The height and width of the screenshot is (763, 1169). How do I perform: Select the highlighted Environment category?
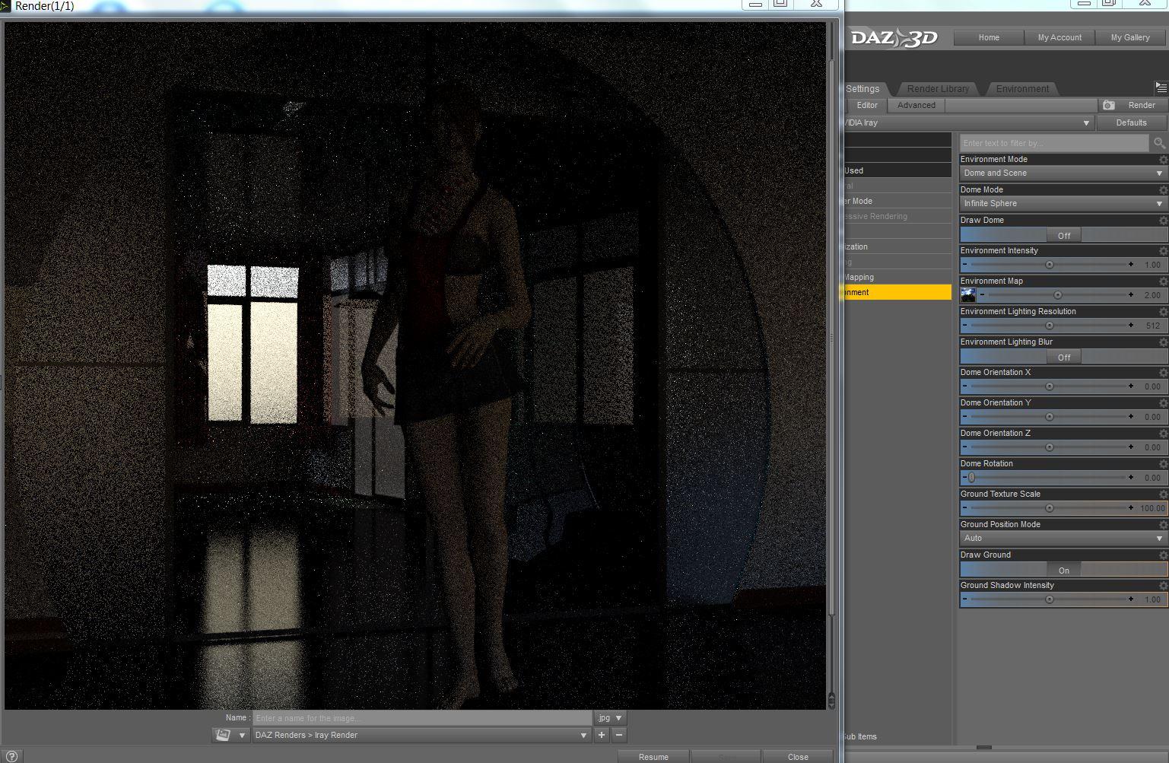[x=897, y=292]
